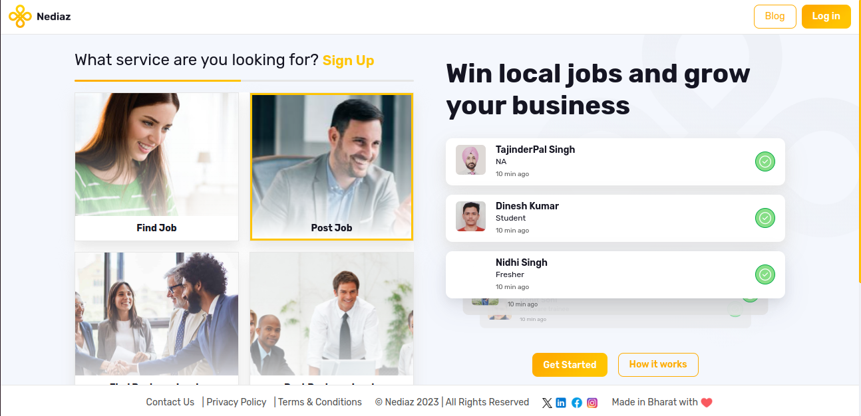Follow the Sign Up link
This screenshot has height=416, width=861.
348,60
